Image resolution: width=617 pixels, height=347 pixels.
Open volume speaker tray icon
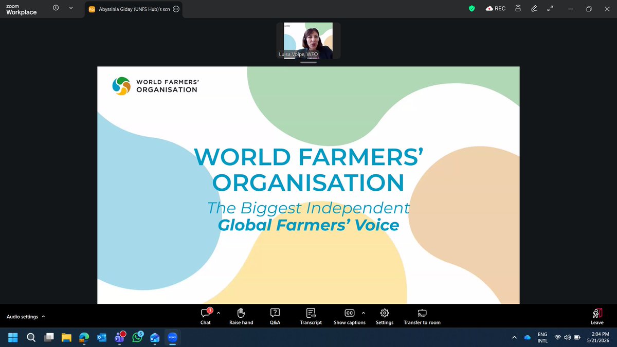tap(568, 337)
